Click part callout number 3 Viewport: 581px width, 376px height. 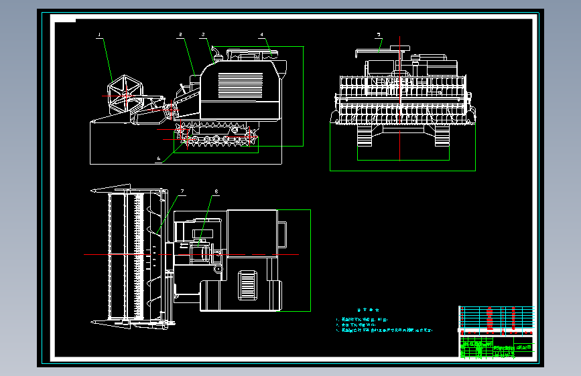[203, 35]
